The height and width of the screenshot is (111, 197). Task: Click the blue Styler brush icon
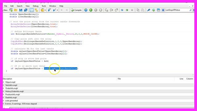click(x=149, y=10)
